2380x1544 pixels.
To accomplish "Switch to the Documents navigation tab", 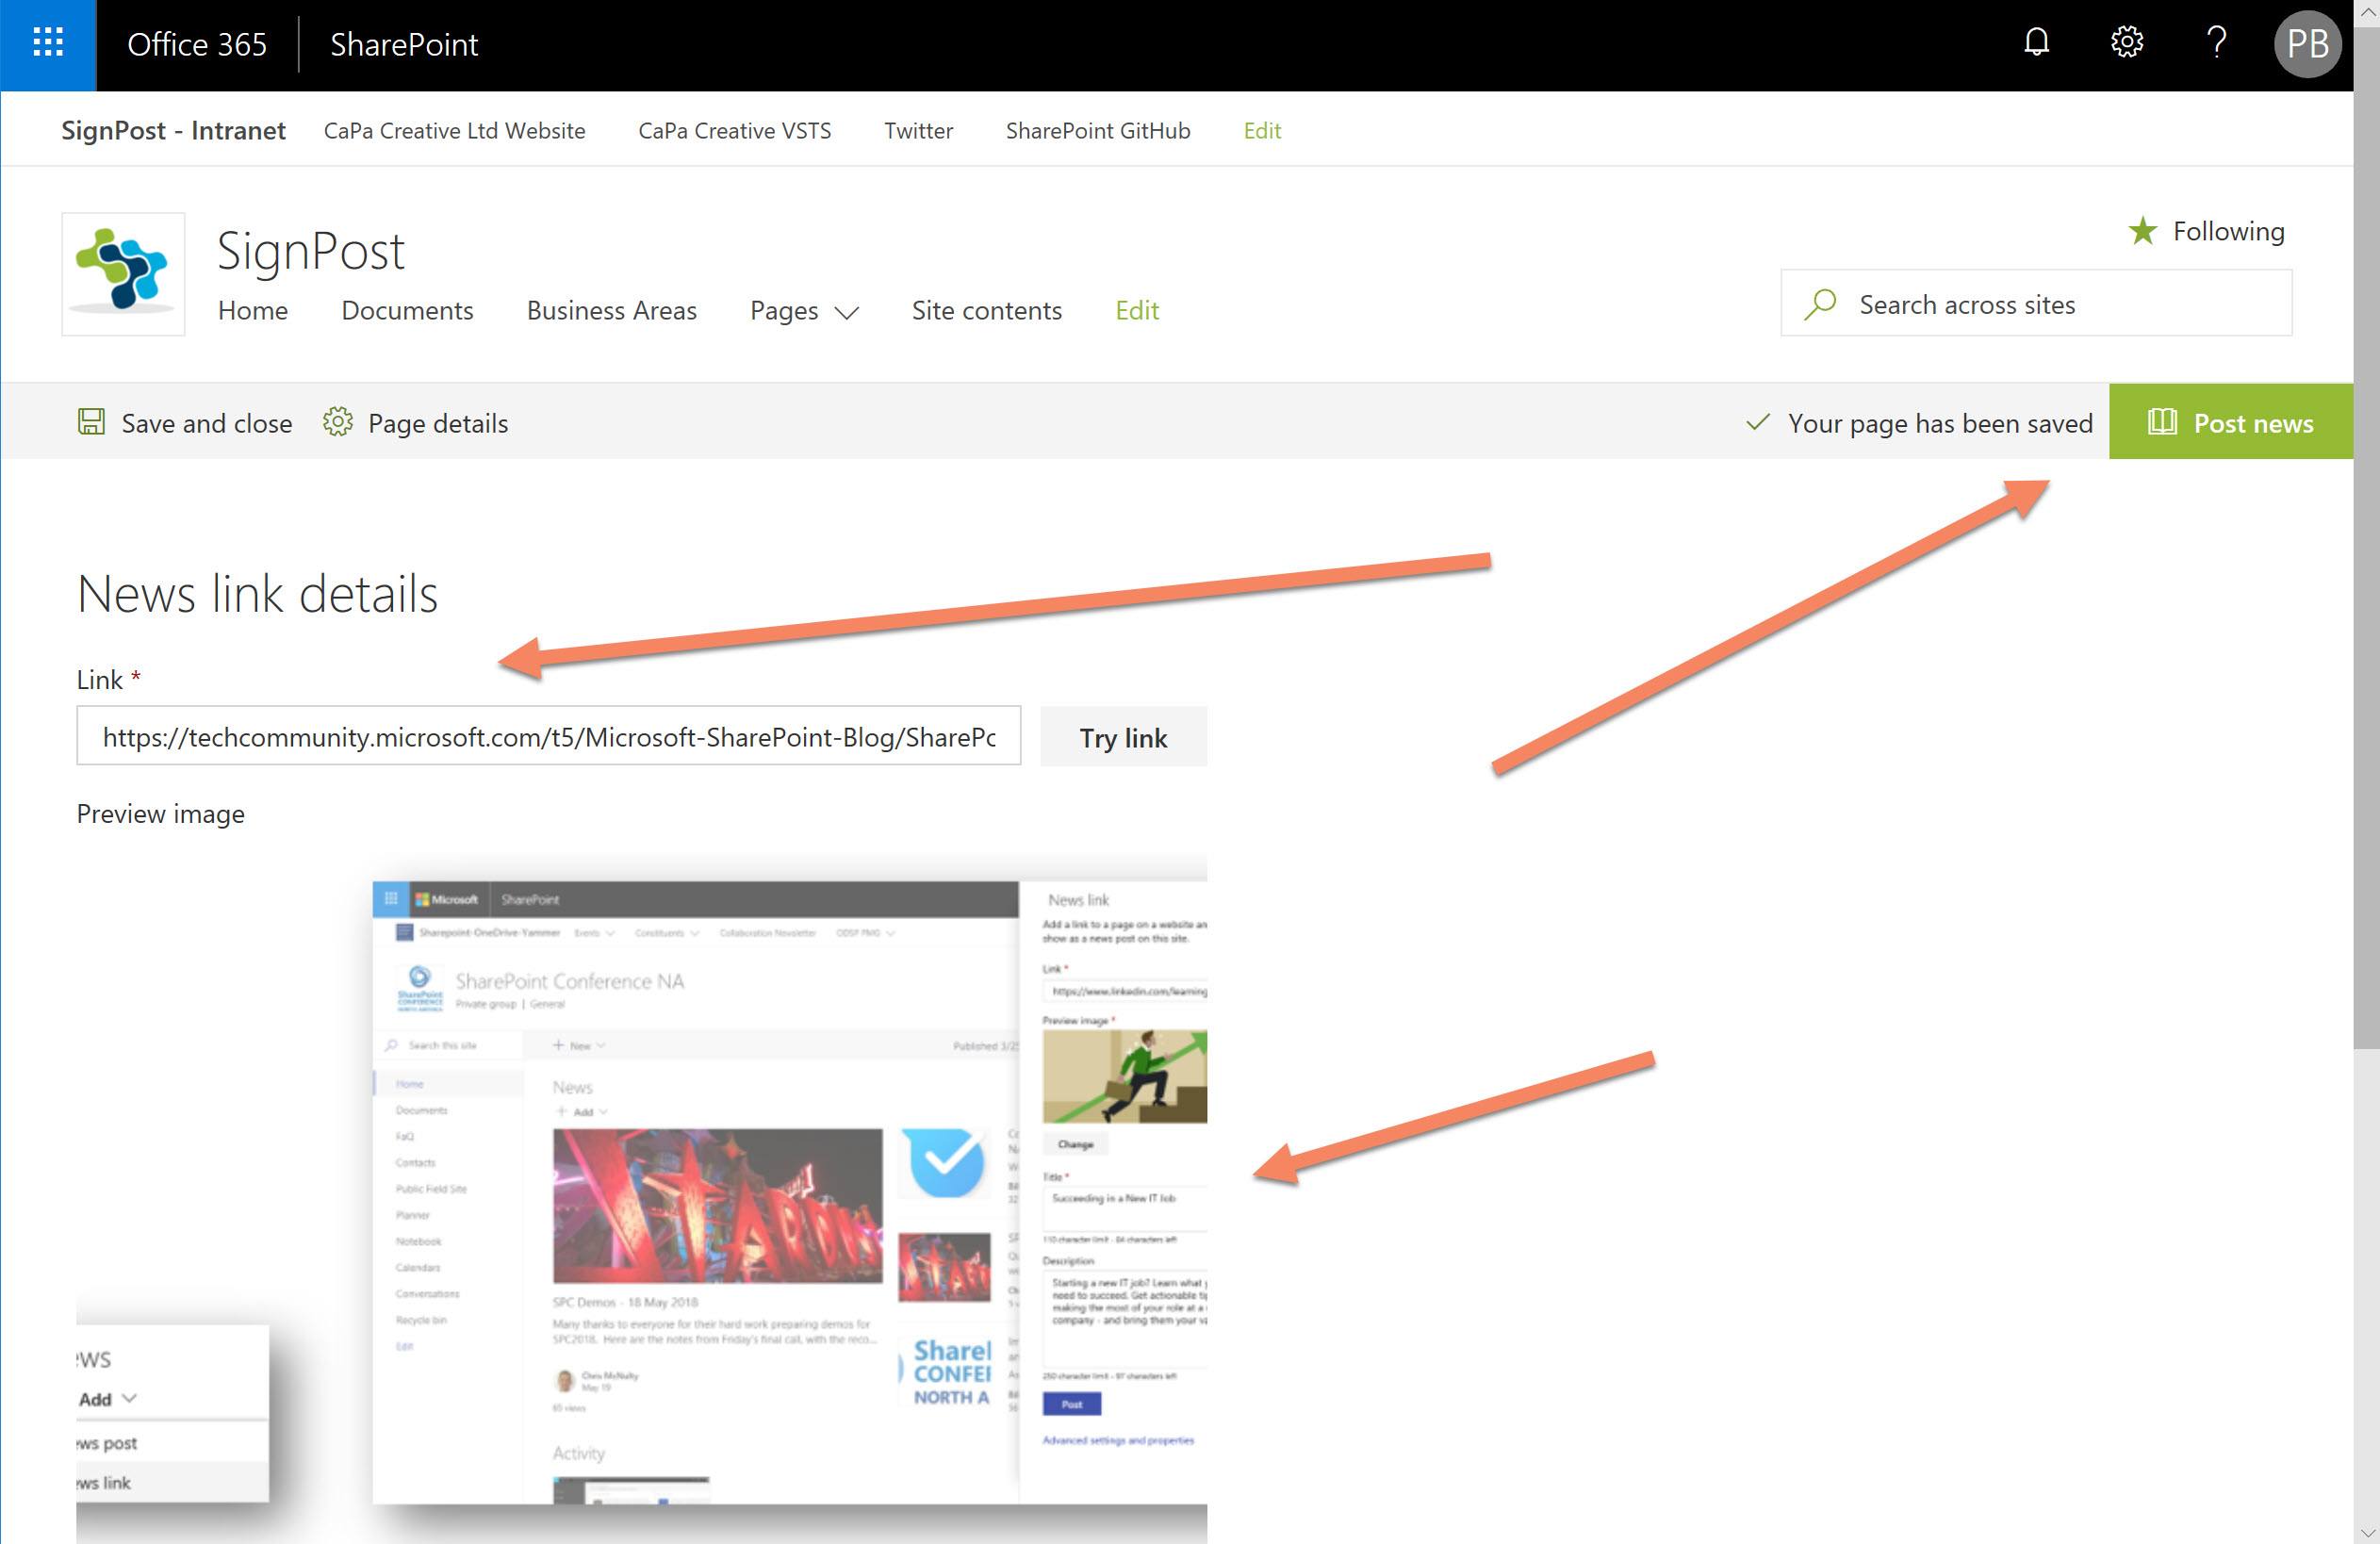I will [x=407, y=311].
